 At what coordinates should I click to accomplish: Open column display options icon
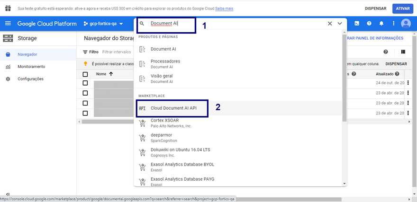pyautogui.click(x=403, y=52)
